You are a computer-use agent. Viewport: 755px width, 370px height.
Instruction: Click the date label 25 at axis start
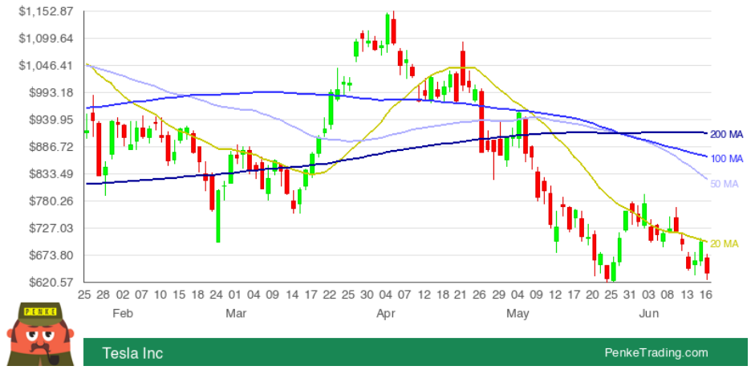pos(83,295)
